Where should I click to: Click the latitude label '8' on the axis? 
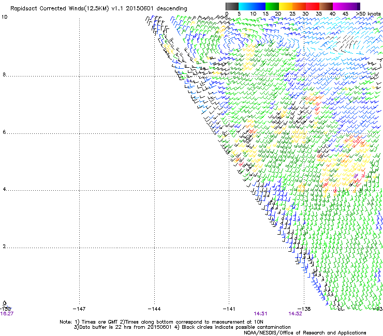tap(4, 74)
